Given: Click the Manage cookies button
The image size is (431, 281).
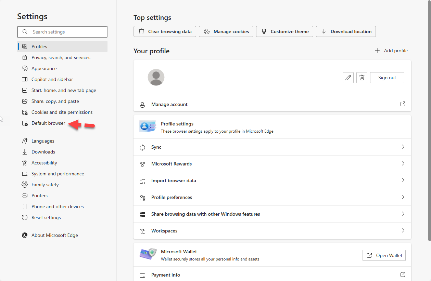Looking at the screenshot, I should (226, 31).
